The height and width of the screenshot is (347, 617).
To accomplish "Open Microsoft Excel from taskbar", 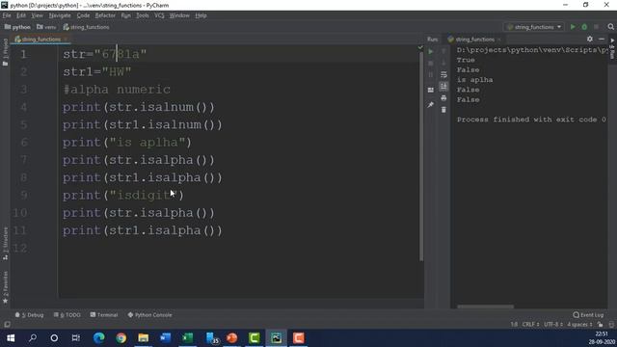I will pyautogui.click(x=188, y=338).
